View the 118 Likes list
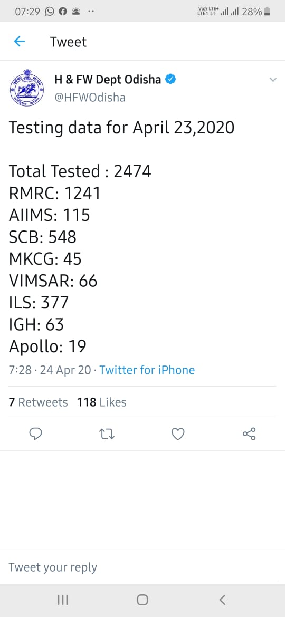This screenshot has width=285, height=617. (102, 402)
